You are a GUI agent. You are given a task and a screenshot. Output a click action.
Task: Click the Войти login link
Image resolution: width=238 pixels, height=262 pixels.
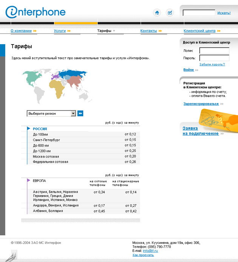[x=189, y=70]
